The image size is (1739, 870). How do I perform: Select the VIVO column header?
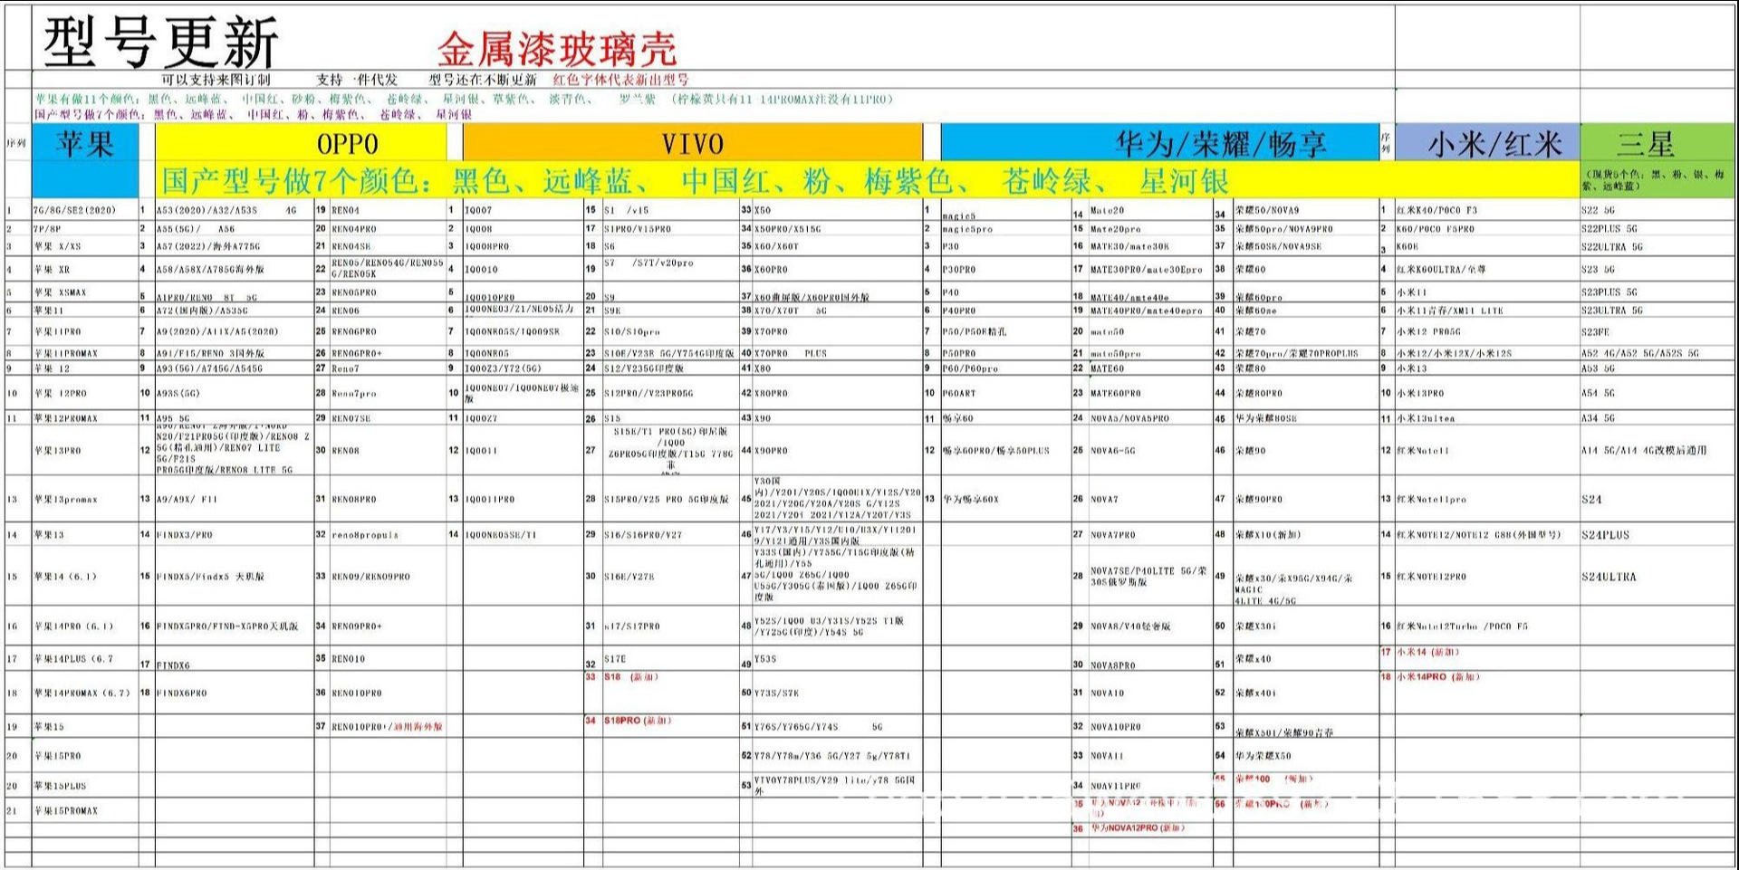(x=693, y=143)
